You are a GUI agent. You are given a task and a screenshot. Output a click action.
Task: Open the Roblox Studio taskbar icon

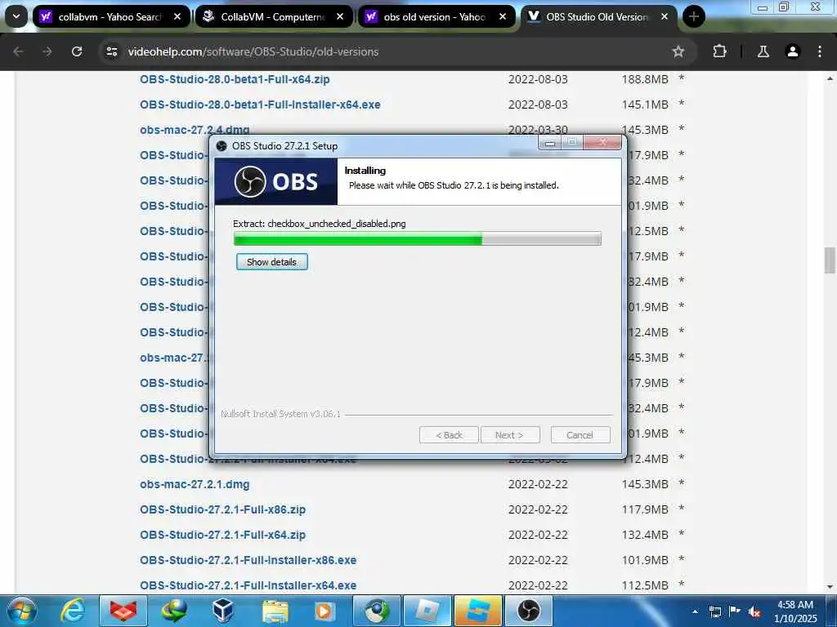point(477,611)
